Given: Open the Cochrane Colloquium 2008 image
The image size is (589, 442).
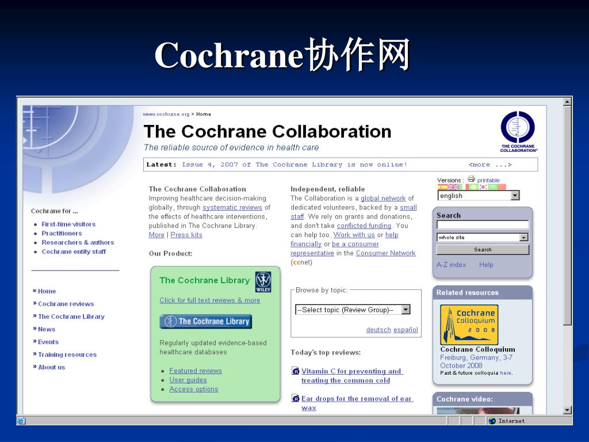Looking at the screenshot, I should coord(469,325).
